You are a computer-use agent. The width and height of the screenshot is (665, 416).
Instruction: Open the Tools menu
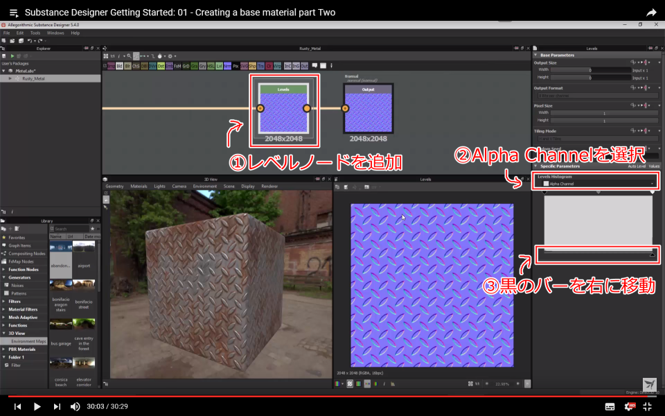[x=35, y=33]
